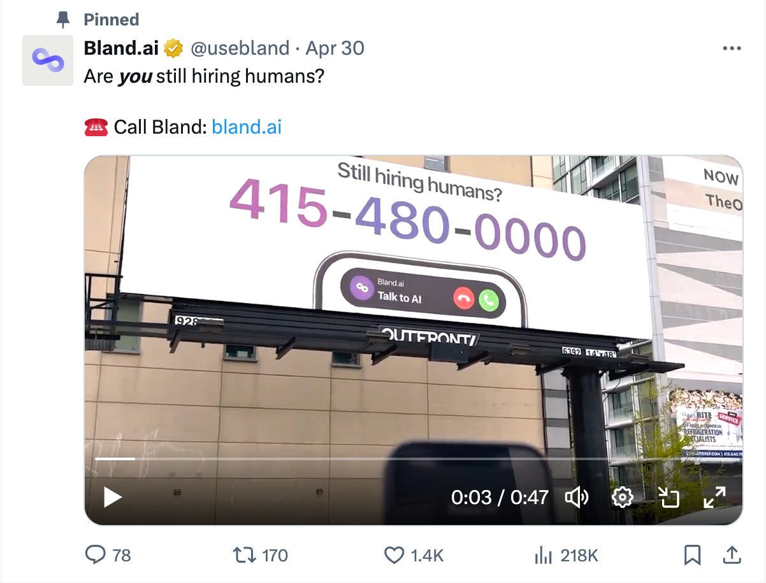Bookmark this post

coord(692,555)
